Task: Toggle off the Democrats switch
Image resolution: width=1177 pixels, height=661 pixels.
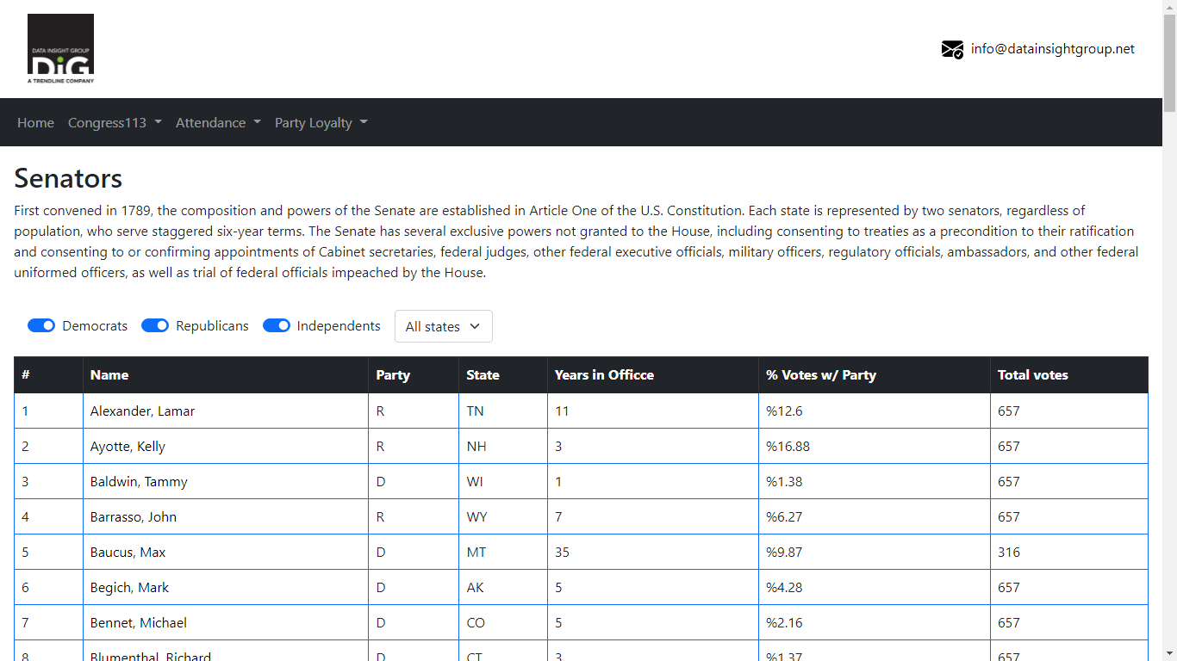Action: (x=41, y=325)
